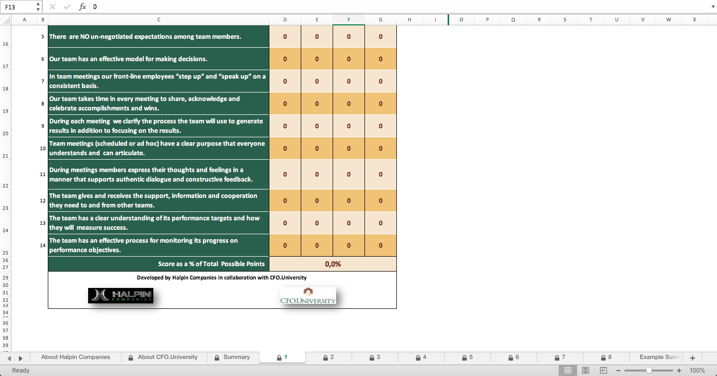Screen dimensions: 717x376
Task: Select the sheet tab labeled 6
Action: pos(513,357)
